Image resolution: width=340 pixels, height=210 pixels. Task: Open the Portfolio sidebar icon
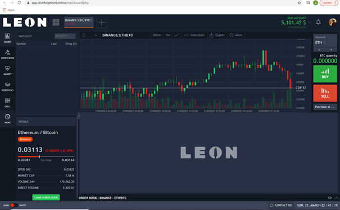pyautogui.click(x=7, y=87)
